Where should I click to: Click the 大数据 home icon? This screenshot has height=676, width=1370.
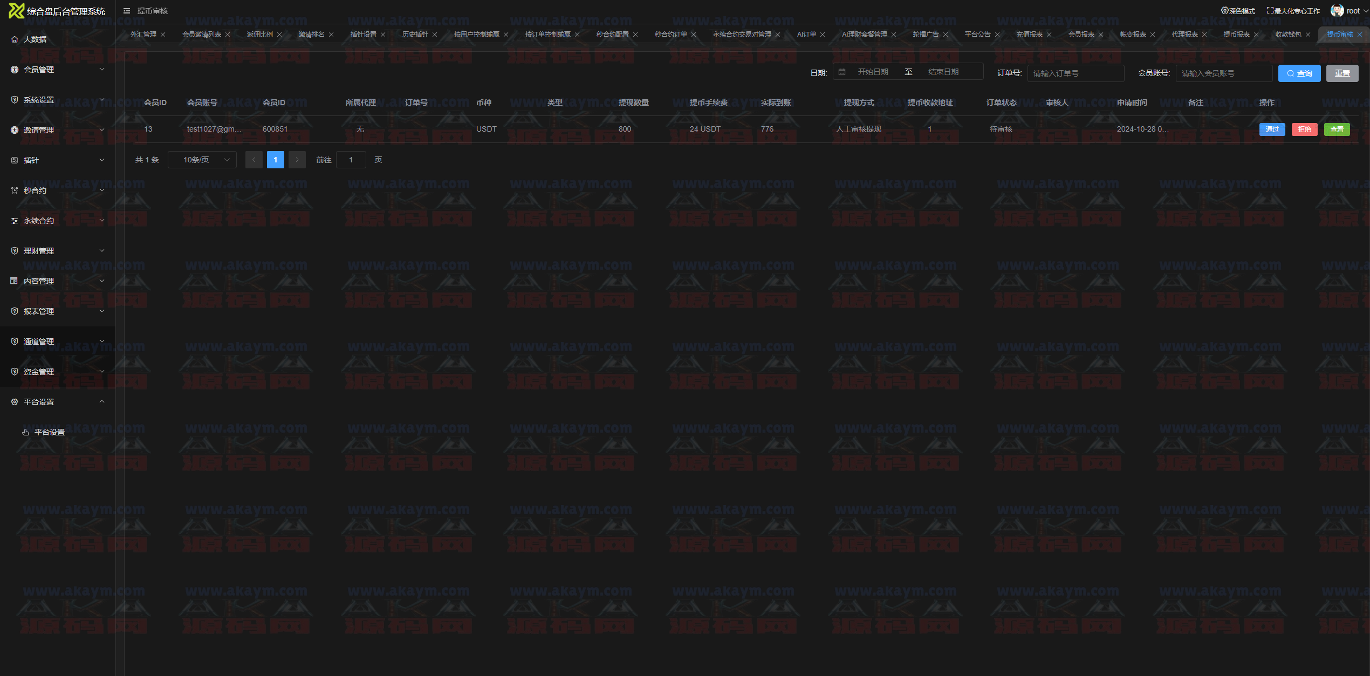pyautogui.click(x=15, y=39)
